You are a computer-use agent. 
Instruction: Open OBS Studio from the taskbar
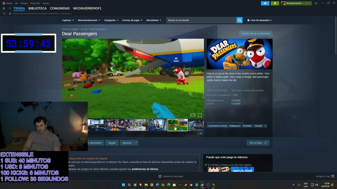pyautogui.click(x=208, y=185)
